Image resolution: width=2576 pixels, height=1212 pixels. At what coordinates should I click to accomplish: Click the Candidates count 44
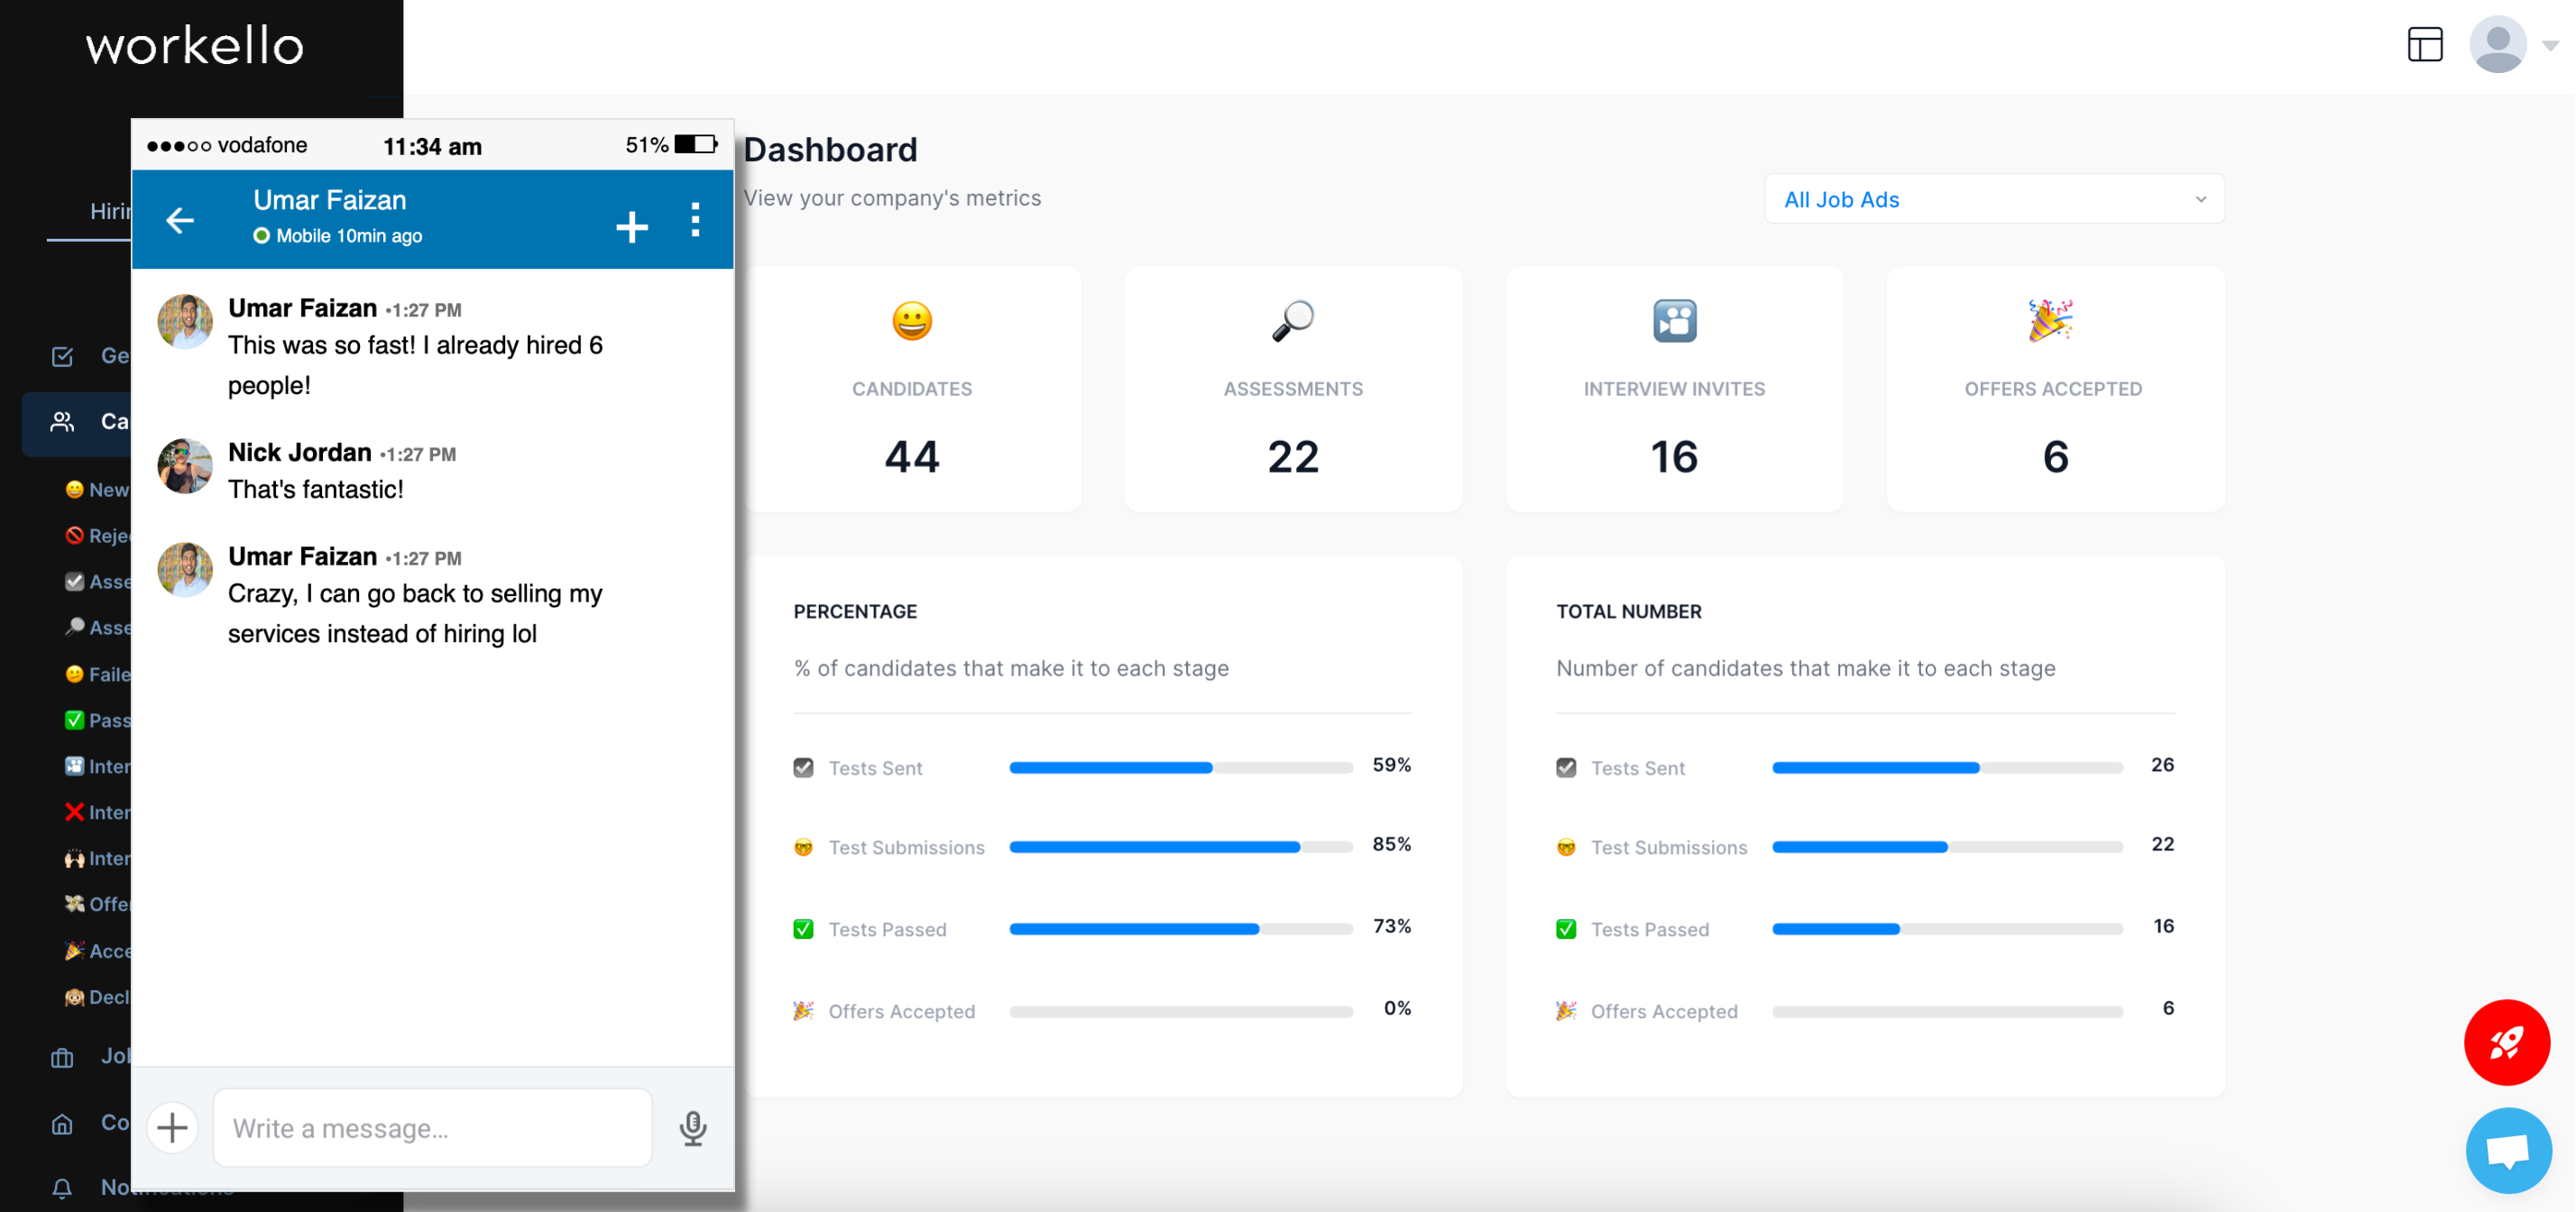point(912,457)
